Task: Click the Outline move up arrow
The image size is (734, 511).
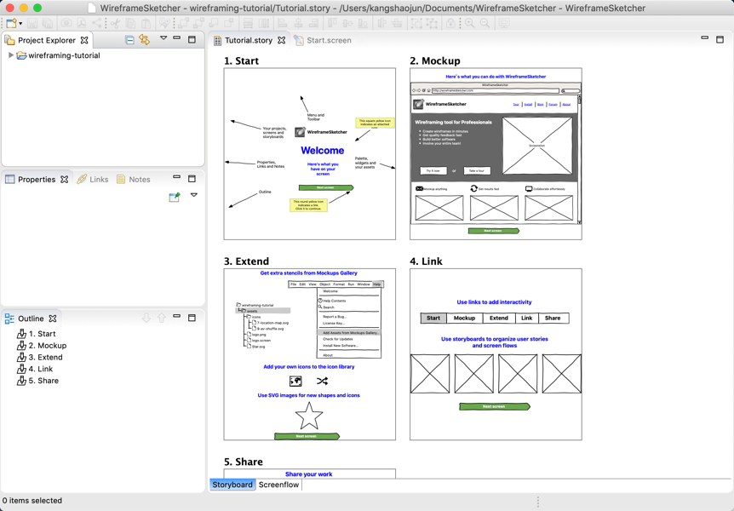Action: pos(162,318)
